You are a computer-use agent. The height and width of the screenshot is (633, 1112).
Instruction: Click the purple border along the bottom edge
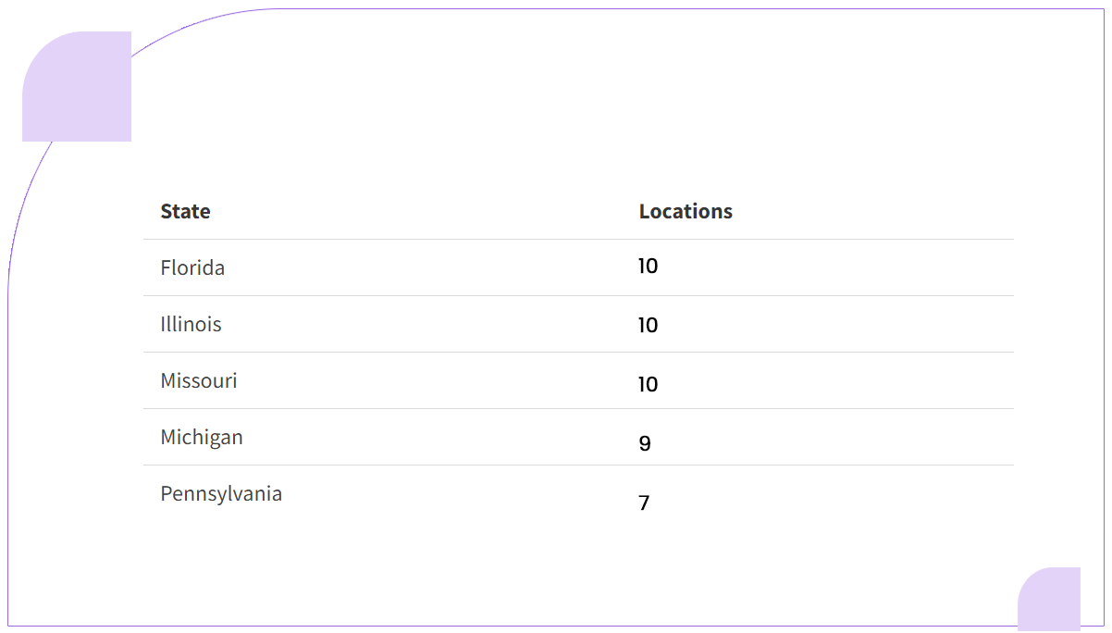click(x=555, y=629)
